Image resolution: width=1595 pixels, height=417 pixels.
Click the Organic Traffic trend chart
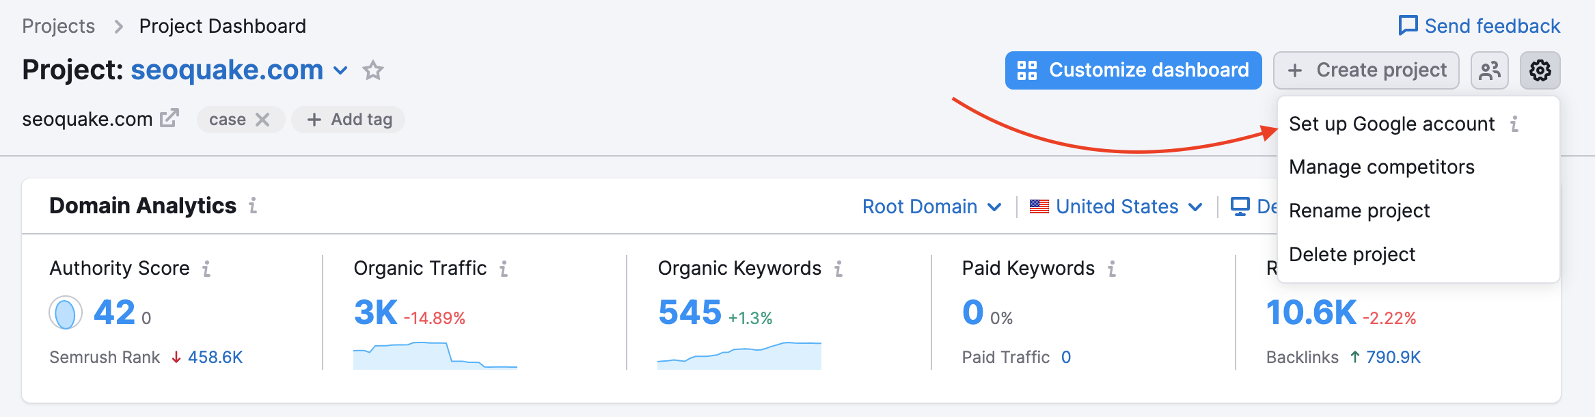click(x=435, y=355)
